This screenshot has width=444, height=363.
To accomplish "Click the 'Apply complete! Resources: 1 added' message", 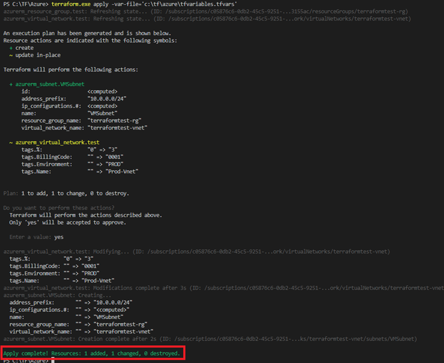I will pos(92,354).
